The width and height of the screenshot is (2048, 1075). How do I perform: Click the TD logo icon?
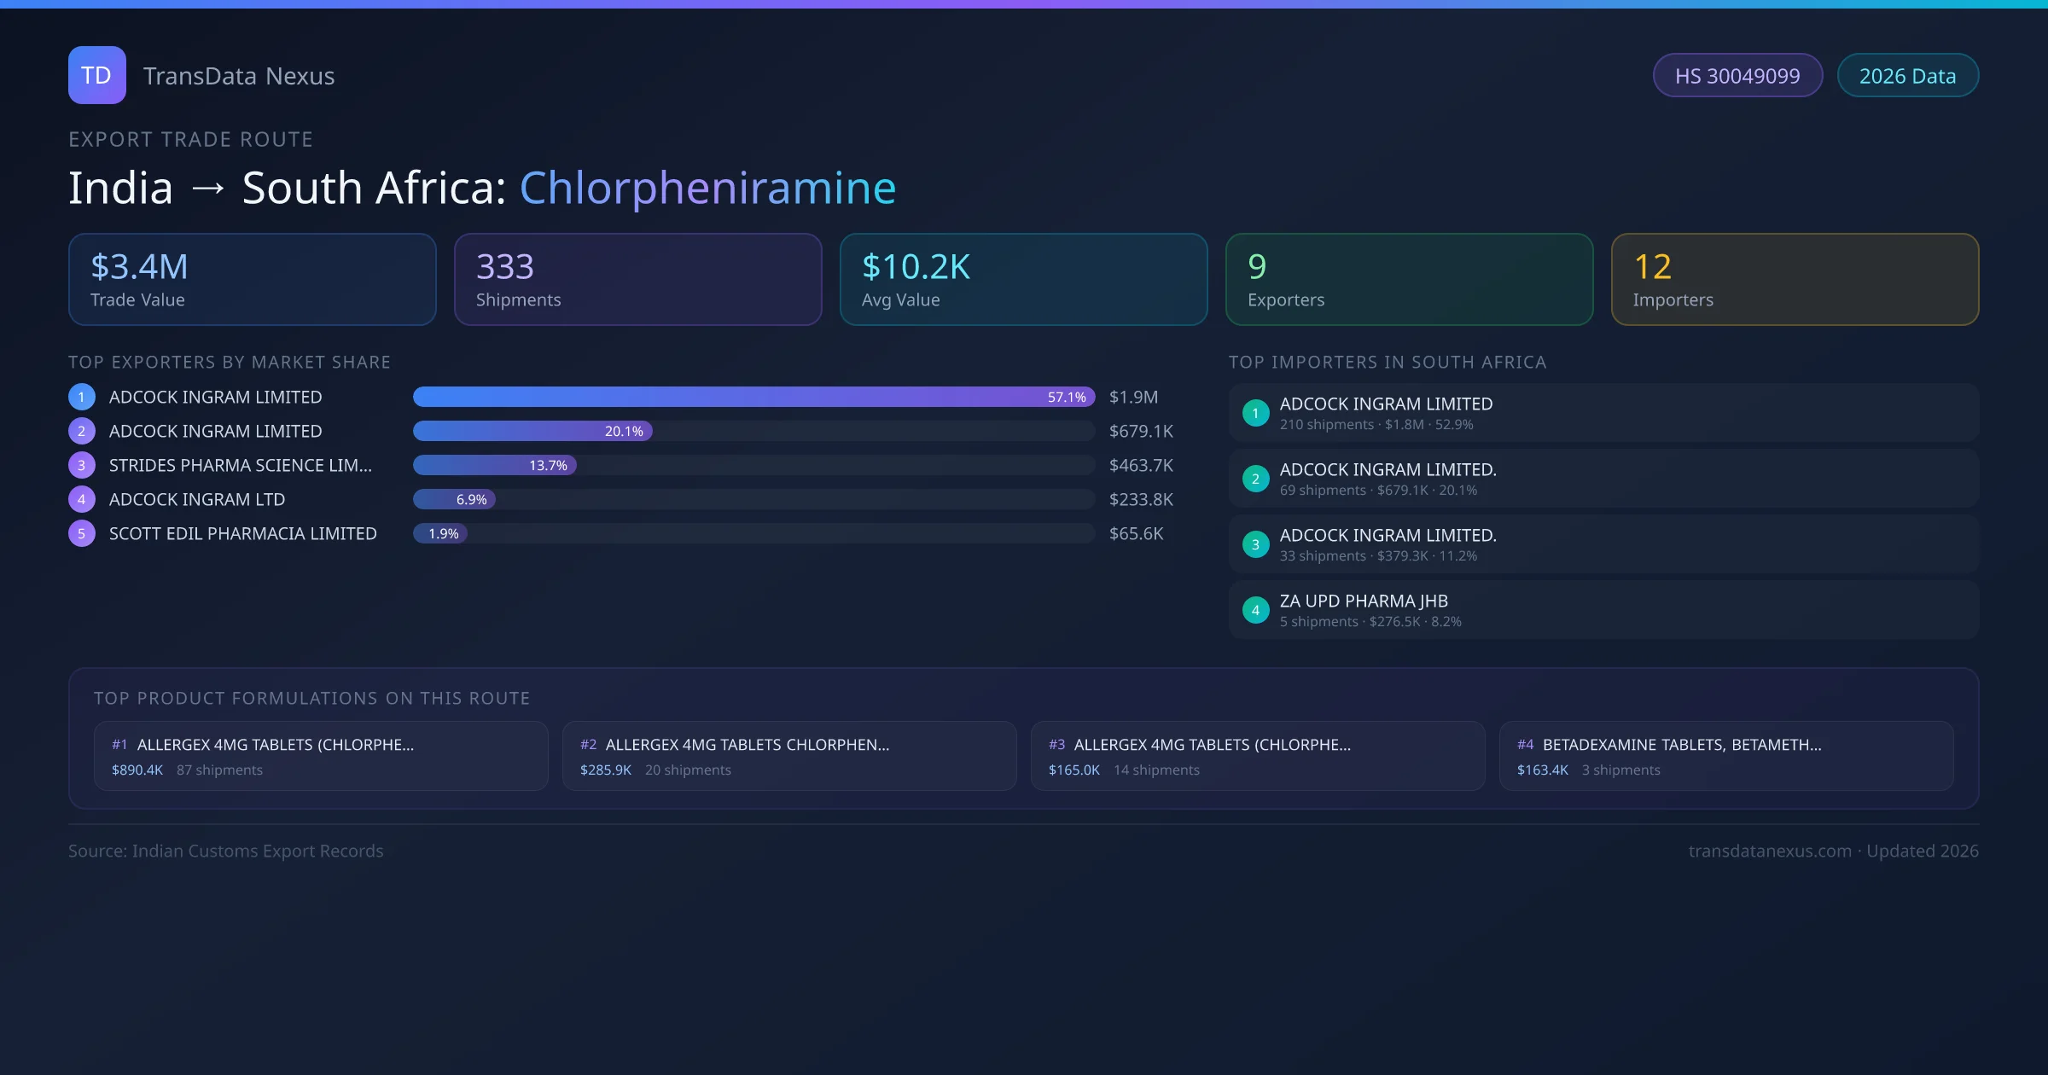(x=96, y=75)
